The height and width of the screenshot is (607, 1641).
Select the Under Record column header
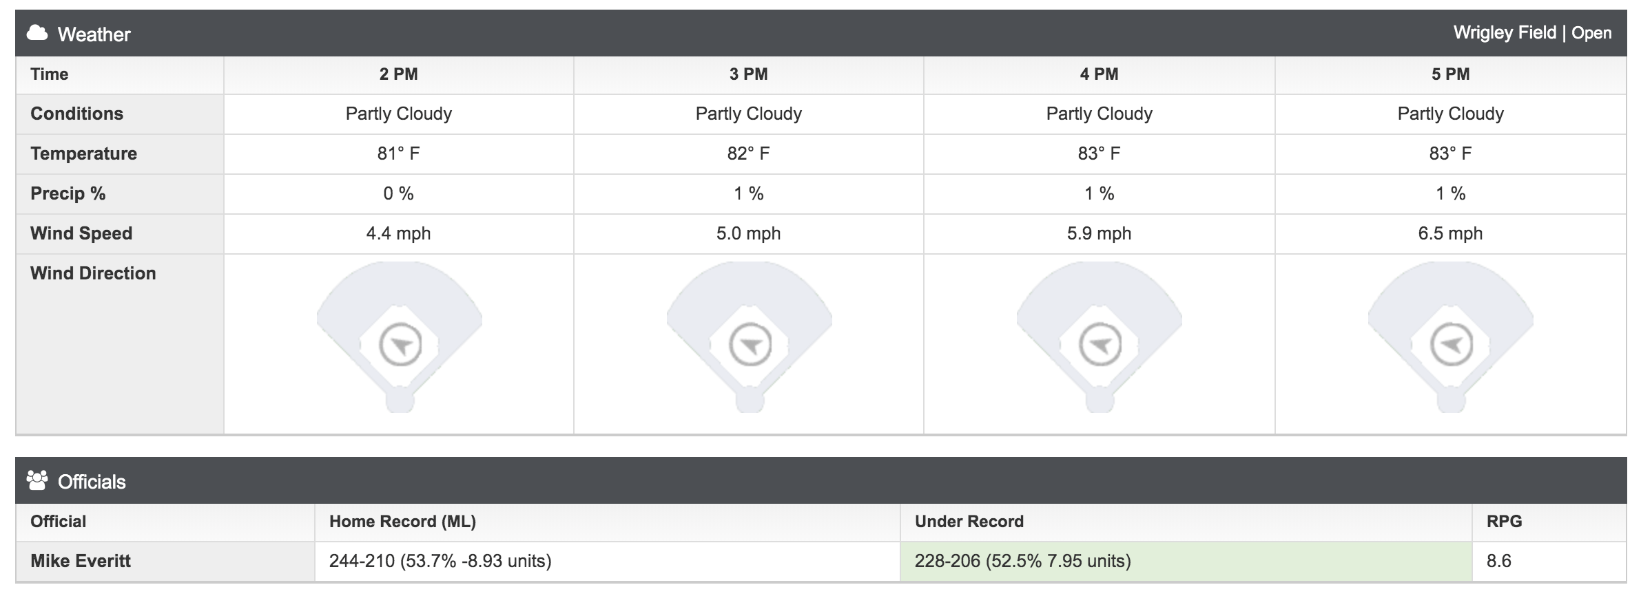(x=969, y=522)
